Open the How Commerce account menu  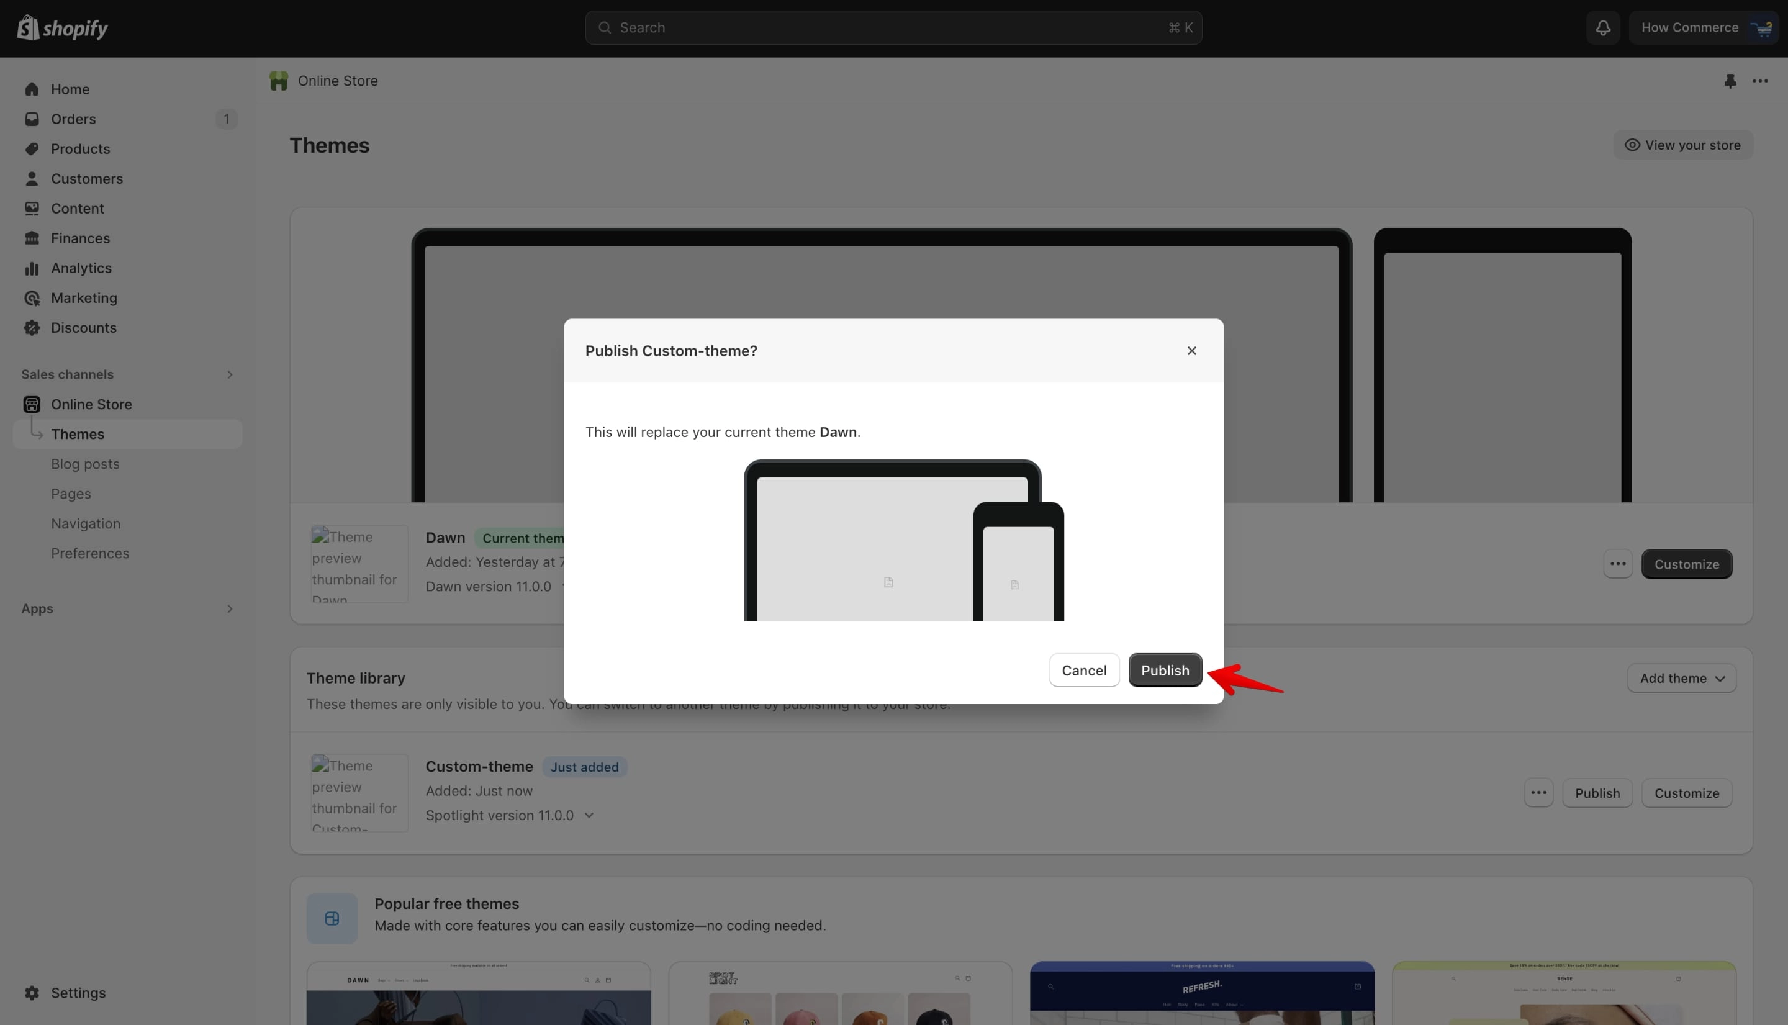(1703, 27)
